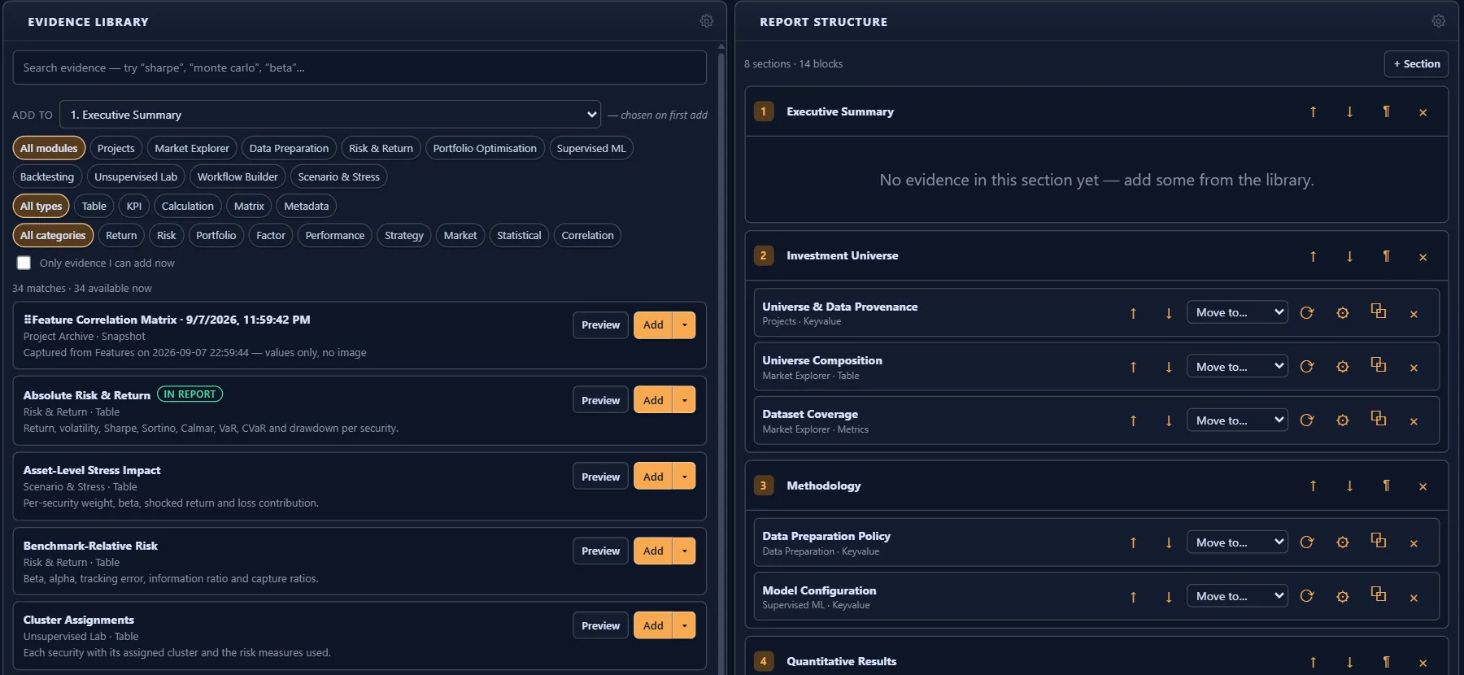The image size is (1464, 675).
Task: Open Move to dropdown for Dataset Coverage
Action: tap(1237, 420)
